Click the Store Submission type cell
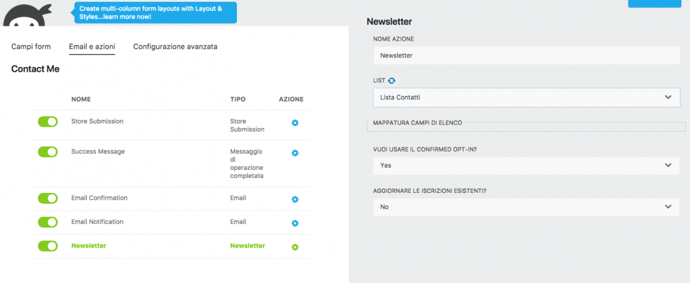The width and height of the screenshot is (690, 283). [247, 126]
